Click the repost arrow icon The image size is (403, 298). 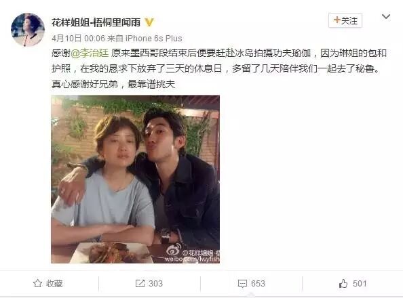click(140, 283)
